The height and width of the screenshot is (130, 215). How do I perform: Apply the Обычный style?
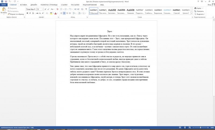pyautogui.click(x=94, y=11)
